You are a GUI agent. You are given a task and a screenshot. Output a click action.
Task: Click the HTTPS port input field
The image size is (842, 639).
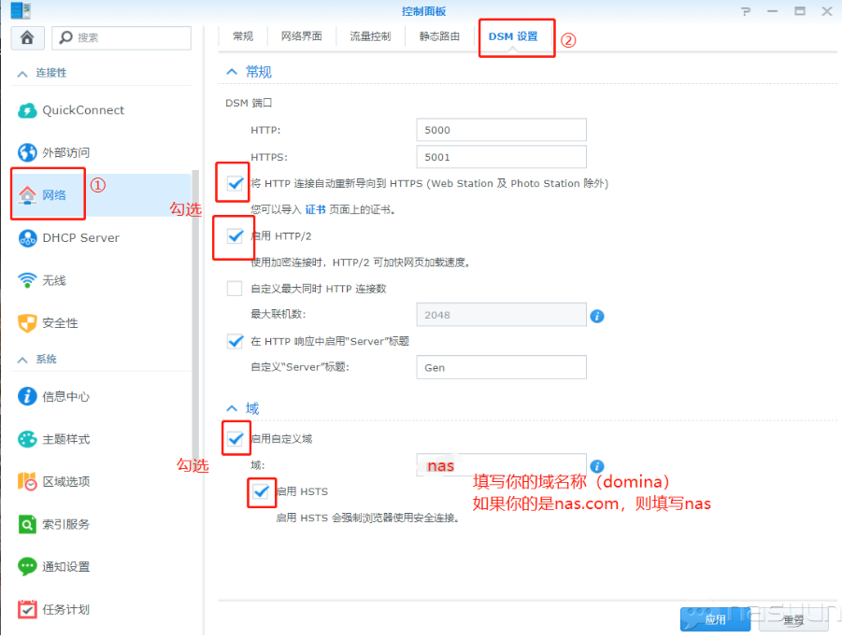tap(501, 157)
